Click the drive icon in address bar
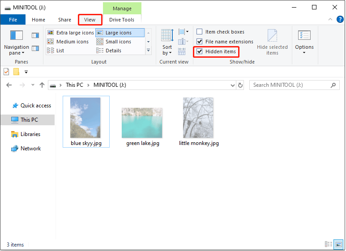The image size is (346, 251). tap(53, 85)
